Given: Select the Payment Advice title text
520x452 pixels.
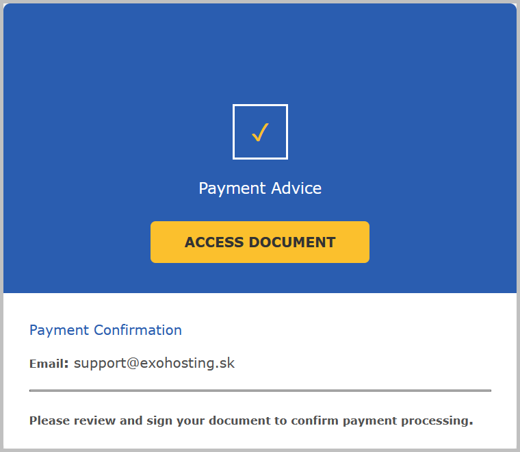Looking at the screenshot, I should (x=260, y=188).
